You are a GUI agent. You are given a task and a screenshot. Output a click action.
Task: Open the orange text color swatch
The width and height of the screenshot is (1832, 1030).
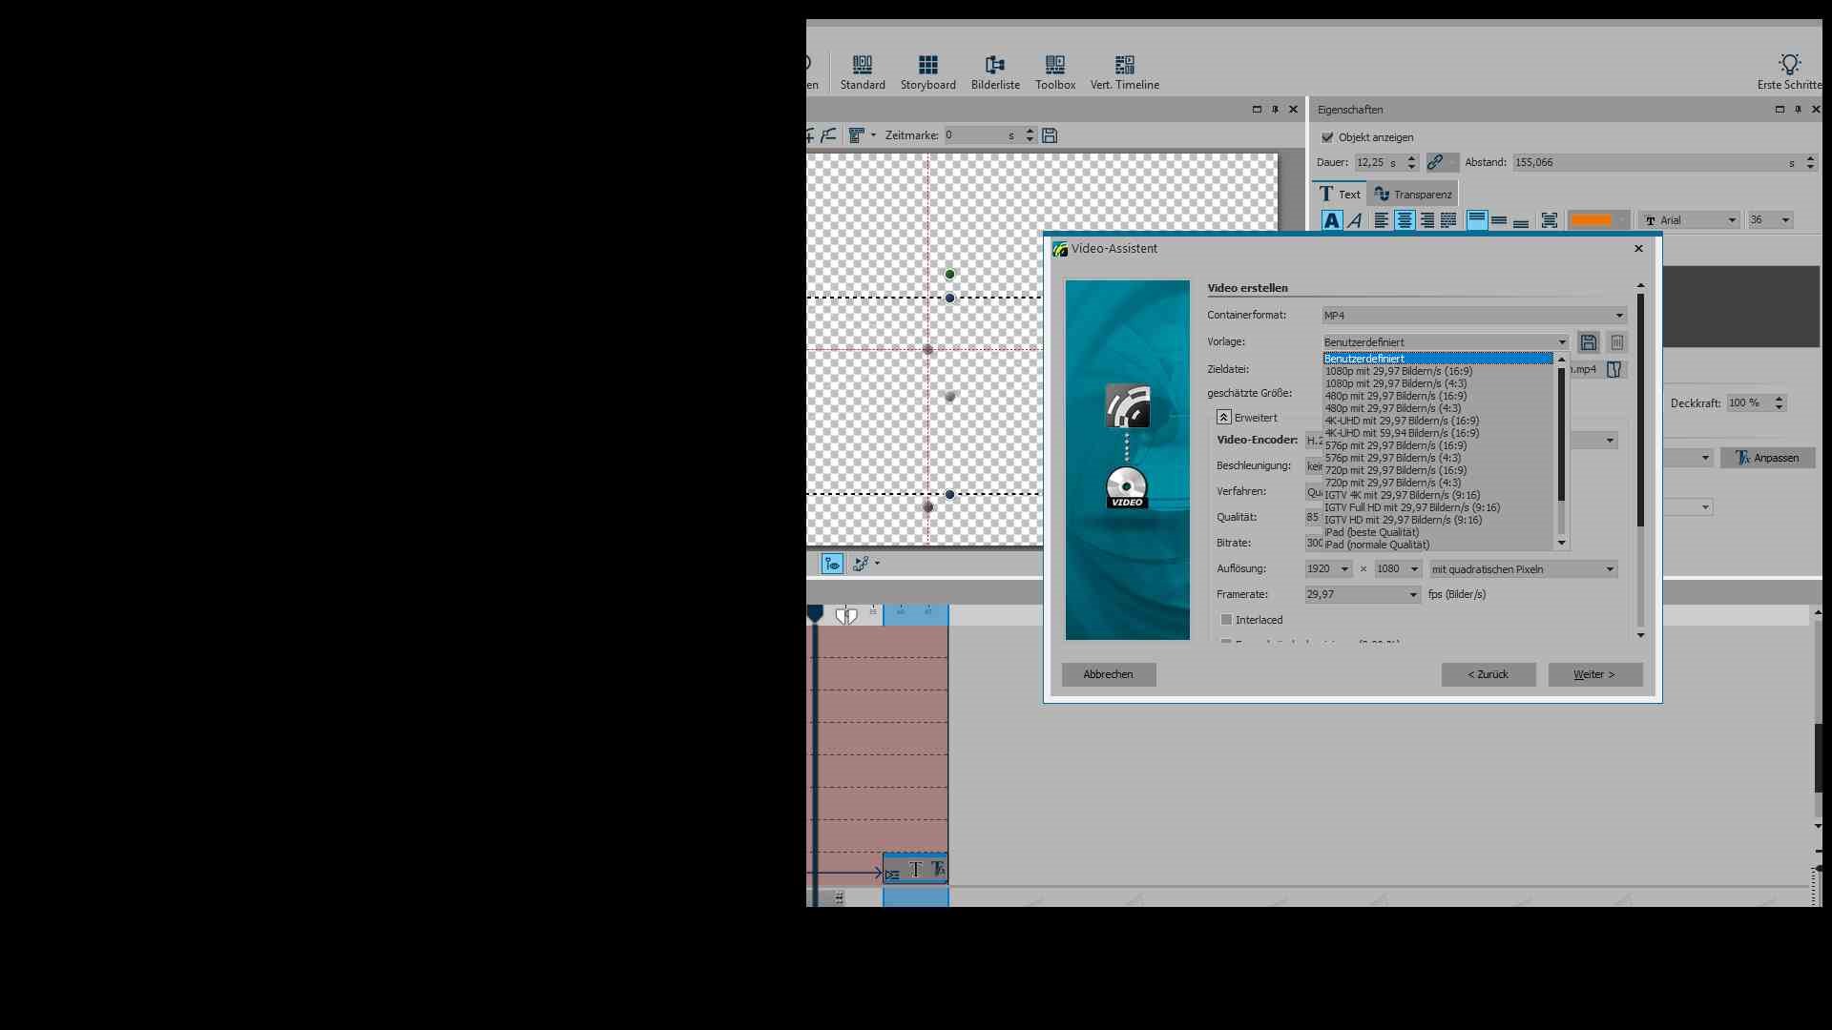click(x=1591, y=220)
